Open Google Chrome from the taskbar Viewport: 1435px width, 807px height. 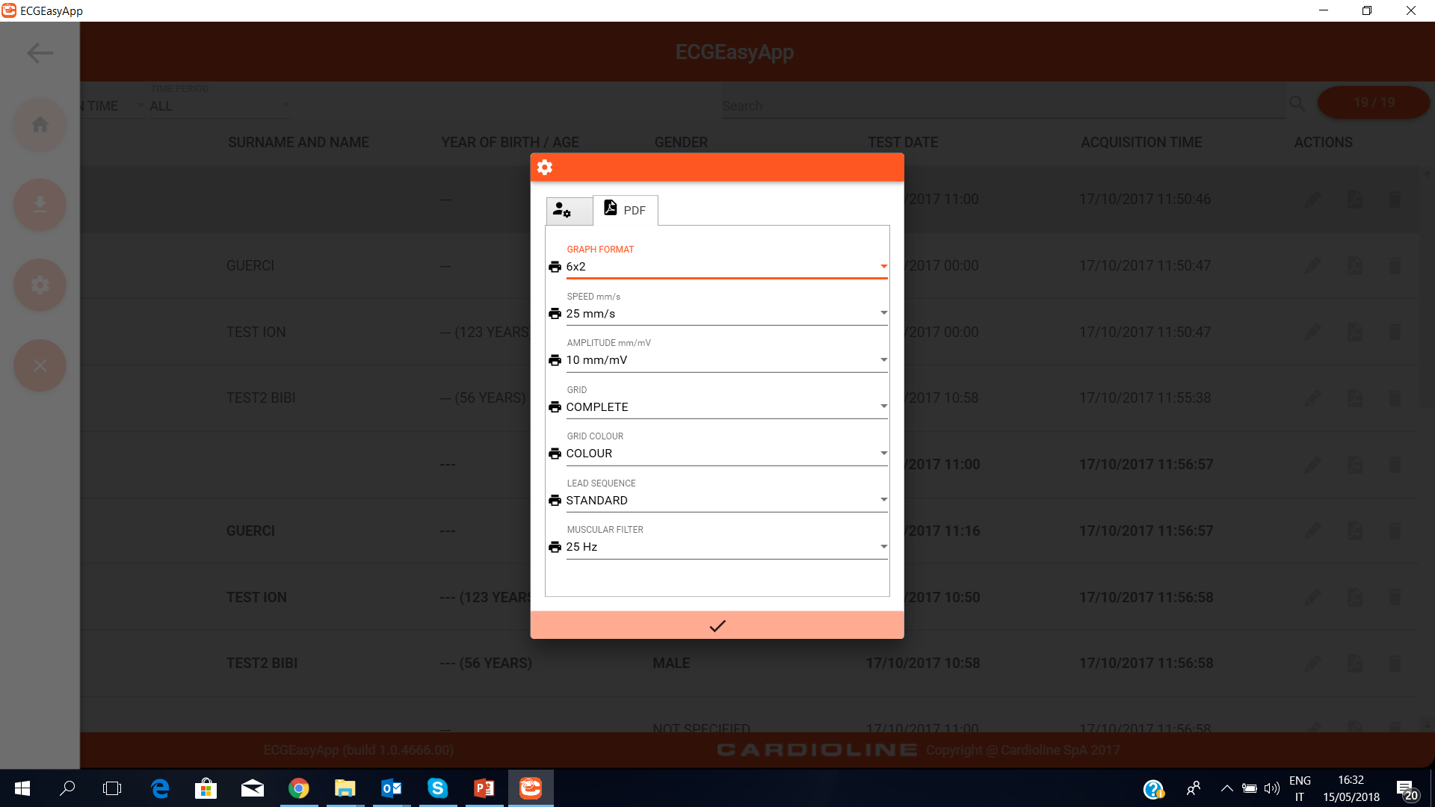click(299, 788)
